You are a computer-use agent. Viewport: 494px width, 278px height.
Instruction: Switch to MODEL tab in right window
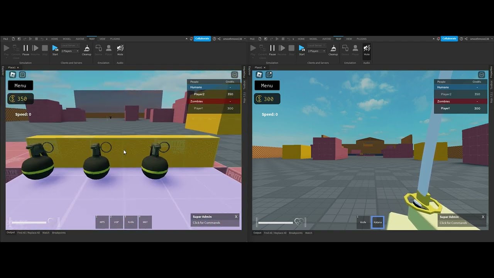click(313, 39)
